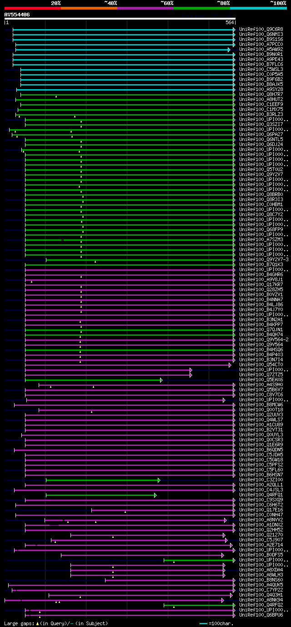
Task: Select the UniRef100_C1MX75 label
Action: click(261, 109)
